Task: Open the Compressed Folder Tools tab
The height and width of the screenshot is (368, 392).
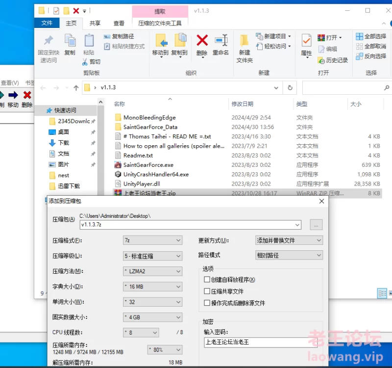Action: point(160,23)
